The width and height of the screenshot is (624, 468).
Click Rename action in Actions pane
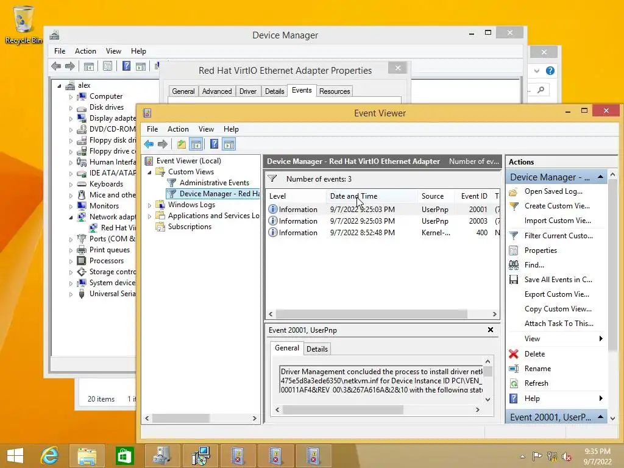click(x=537, y=369)
